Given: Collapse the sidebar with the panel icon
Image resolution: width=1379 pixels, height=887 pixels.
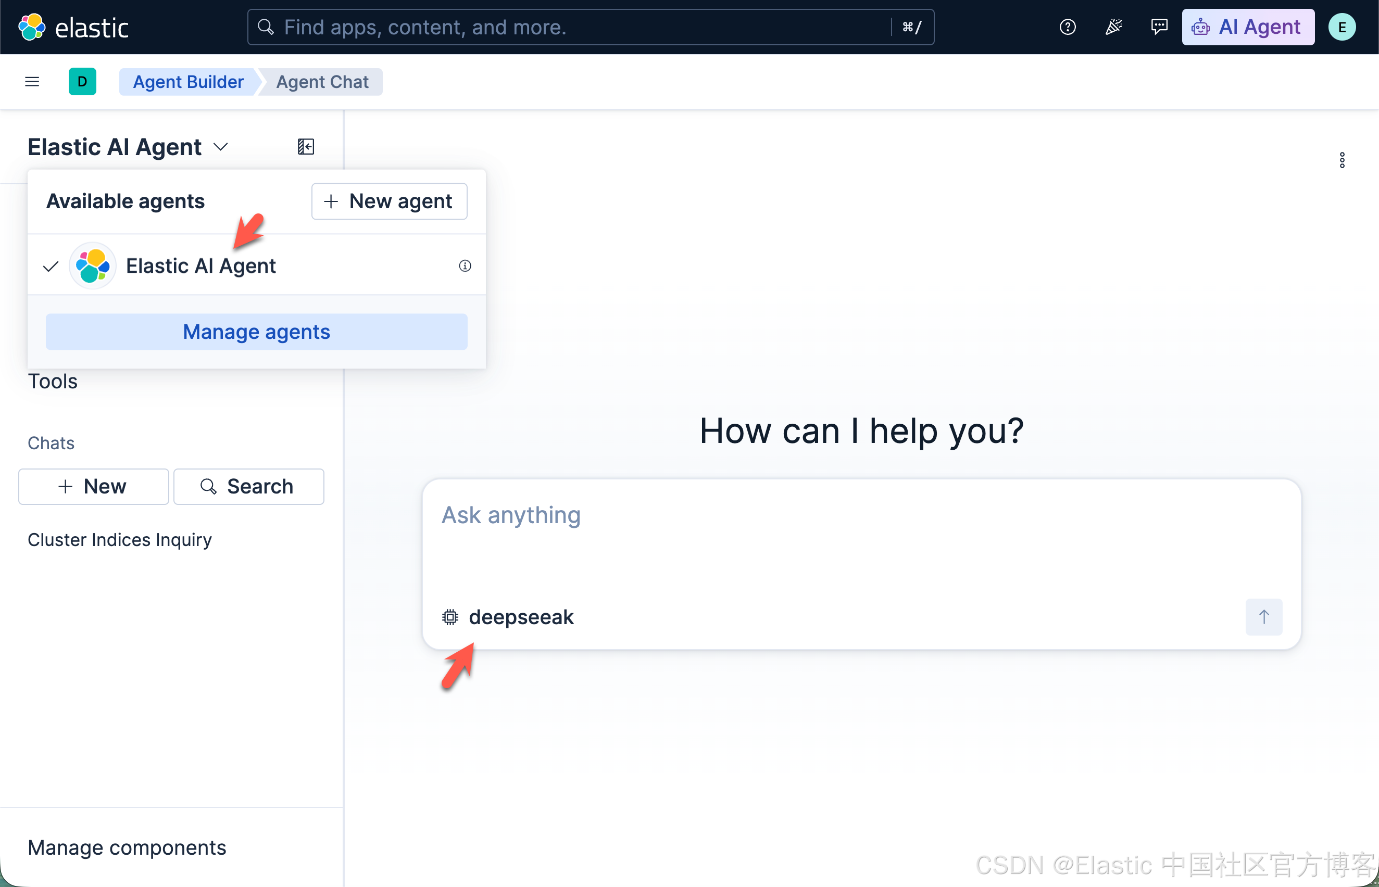Looking at the screenshot, I should [305, 147].
